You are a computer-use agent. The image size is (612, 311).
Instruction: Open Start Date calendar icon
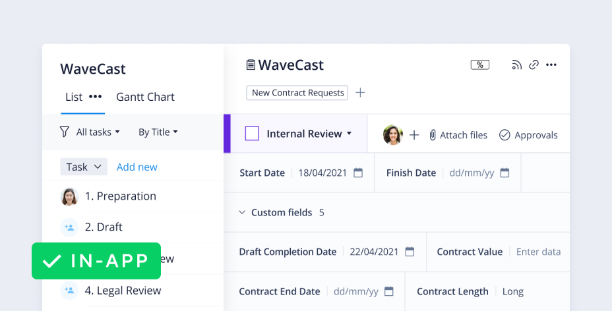358,173
